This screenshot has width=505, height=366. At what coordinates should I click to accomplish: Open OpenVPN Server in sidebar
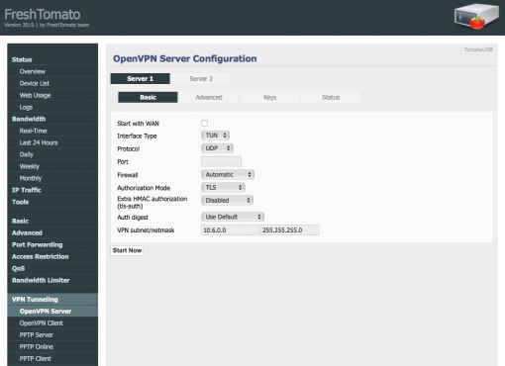point(52,312)
